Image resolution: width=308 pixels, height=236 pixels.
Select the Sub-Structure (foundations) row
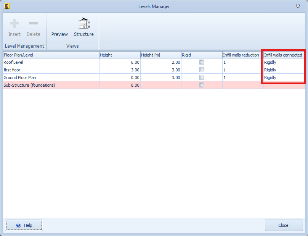point(51,85)
